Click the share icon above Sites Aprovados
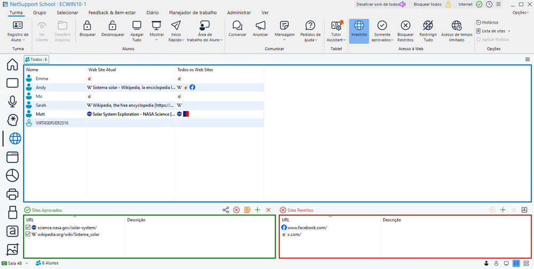This screenshot has width=534, height=269. 225,210
